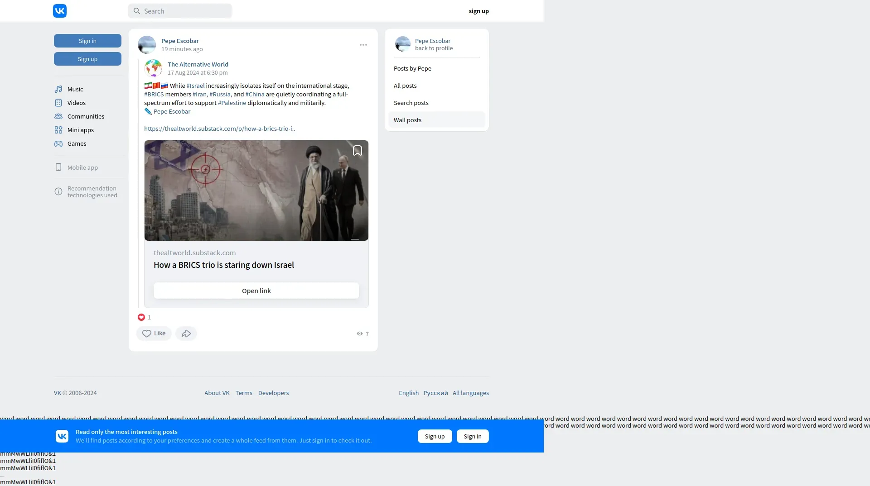
Task: Open The Alternative World community link
Action: 198,64
